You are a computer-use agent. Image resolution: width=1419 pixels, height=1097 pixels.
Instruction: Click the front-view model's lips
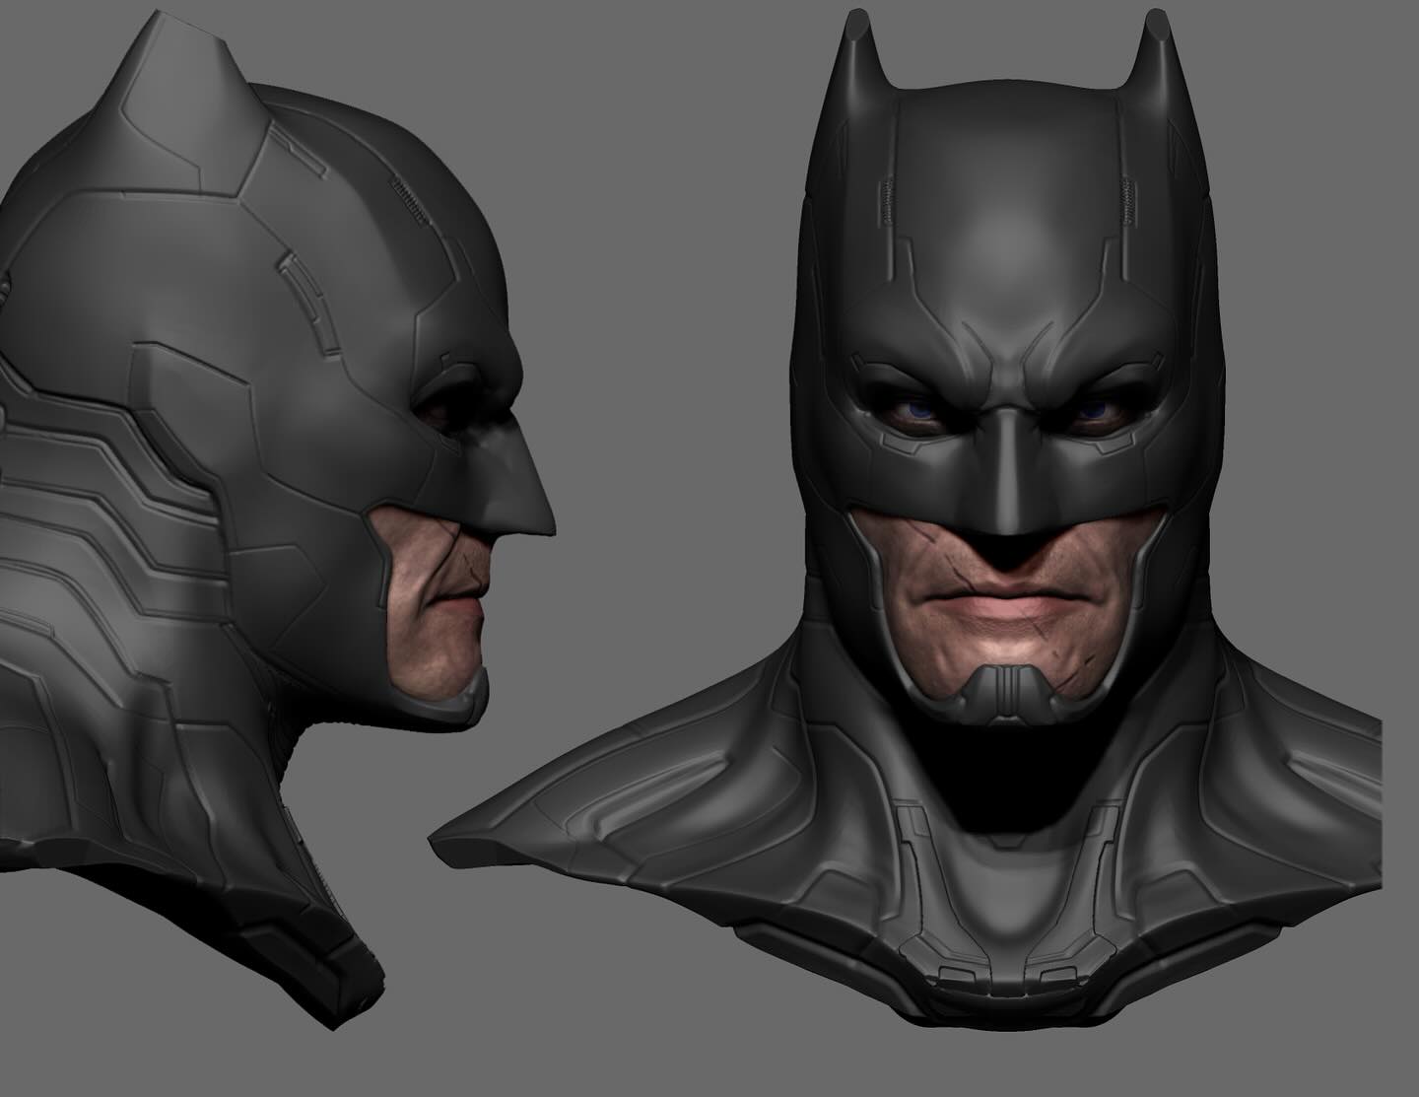pyautogui.click(x=1005, y=600)
